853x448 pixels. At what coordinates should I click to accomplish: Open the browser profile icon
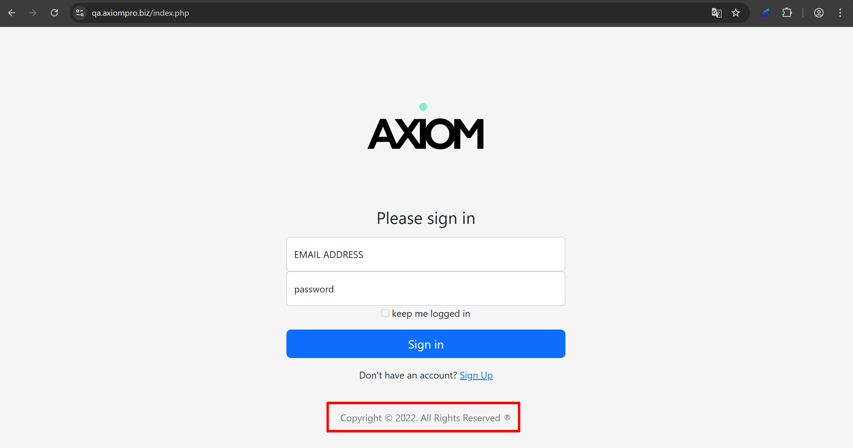(819, 13)
